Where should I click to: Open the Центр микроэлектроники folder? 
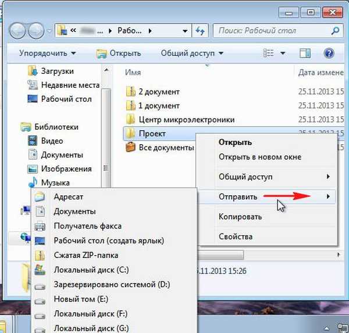click(186, 120)
